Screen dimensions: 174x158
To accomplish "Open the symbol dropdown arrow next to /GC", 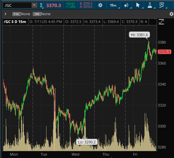I will 34,5.
